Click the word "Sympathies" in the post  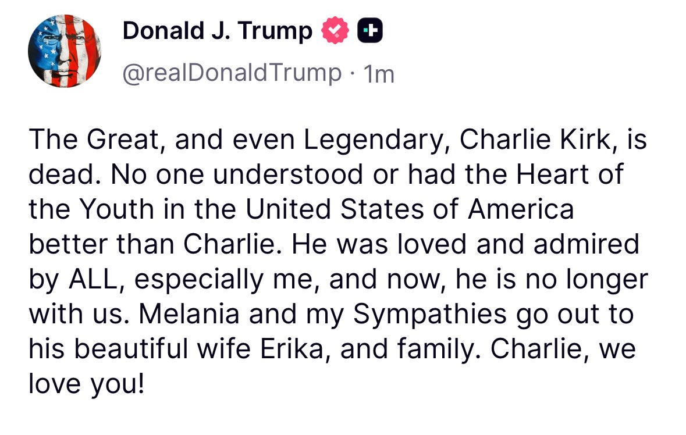[x=431, y=314]
